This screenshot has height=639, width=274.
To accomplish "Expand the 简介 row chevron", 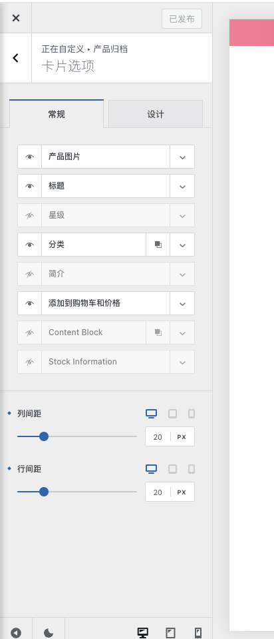I will click(182, 275).
